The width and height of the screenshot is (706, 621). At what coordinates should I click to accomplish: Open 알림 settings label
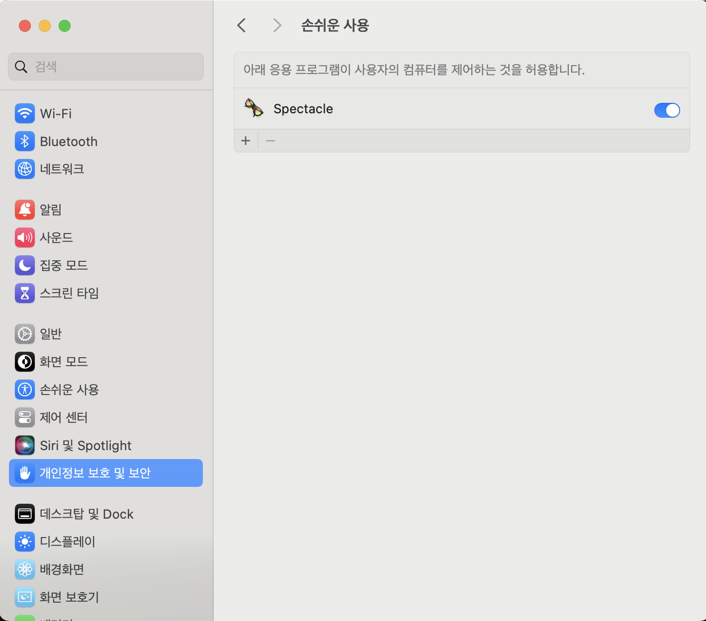(51, 210)
